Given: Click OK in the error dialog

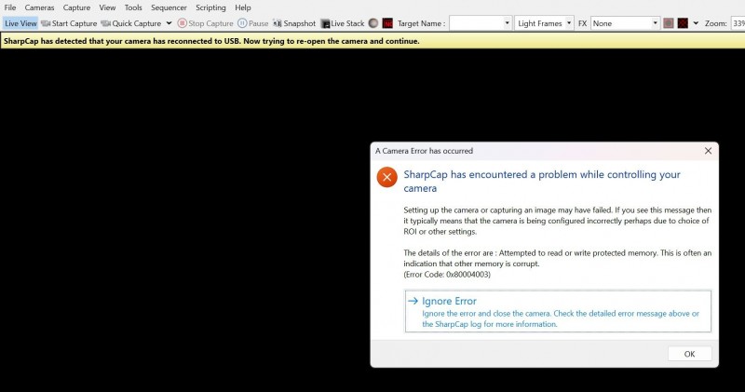Looking at the screenshot, I should (689, 354).
